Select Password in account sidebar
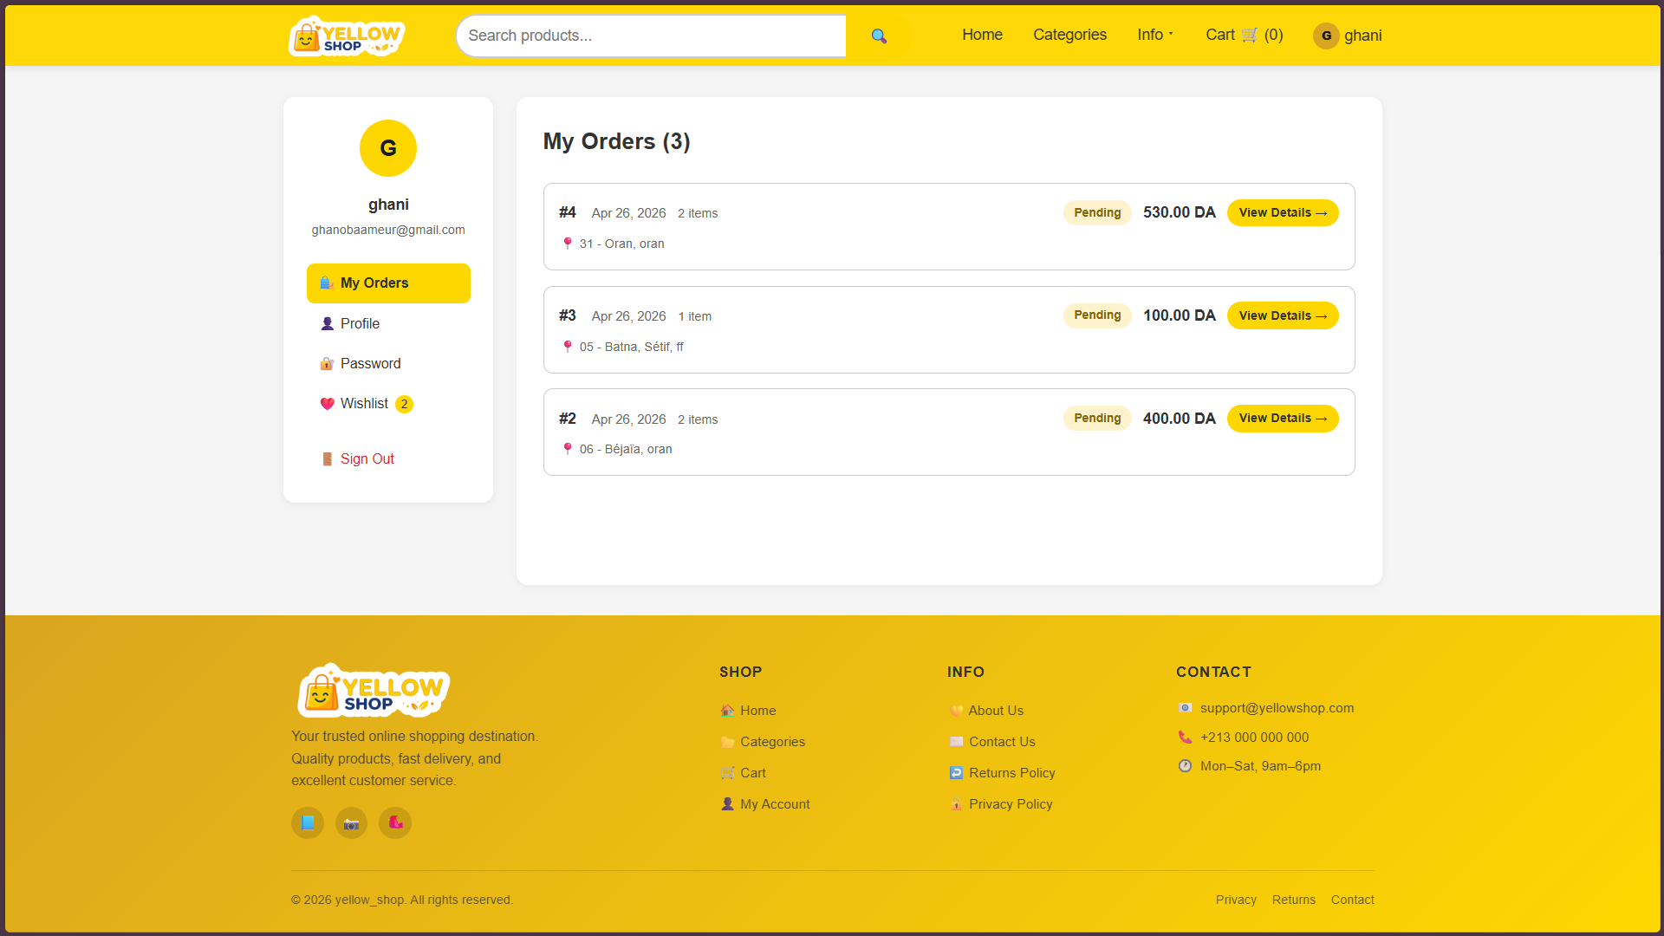Screen dimensions: 1664x936 coord(388,364)
